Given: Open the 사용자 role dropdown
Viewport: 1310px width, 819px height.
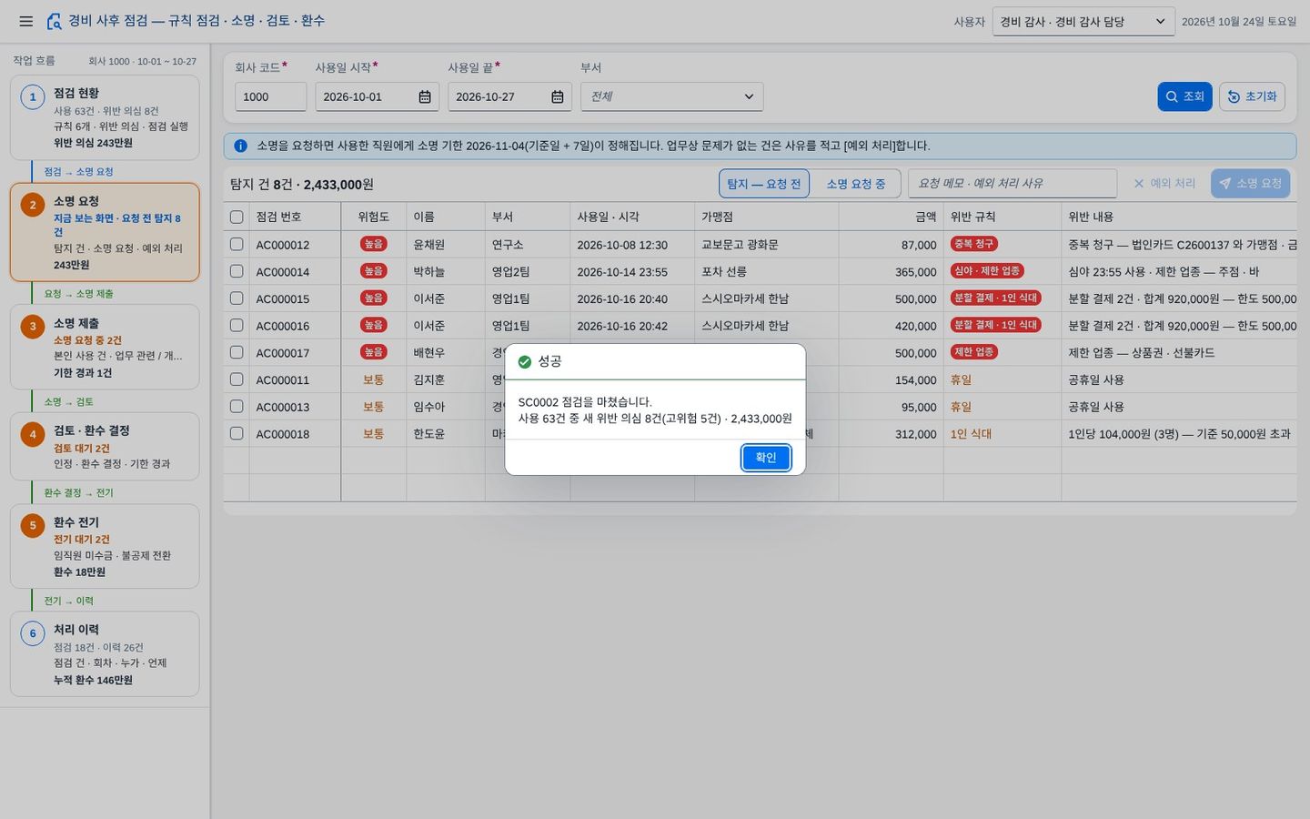Looking at the screenshot, I should tap(1083, 21).
